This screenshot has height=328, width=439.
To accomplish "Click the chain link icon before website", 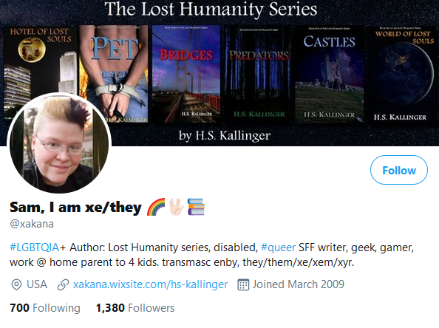I will tap(63, 284).
